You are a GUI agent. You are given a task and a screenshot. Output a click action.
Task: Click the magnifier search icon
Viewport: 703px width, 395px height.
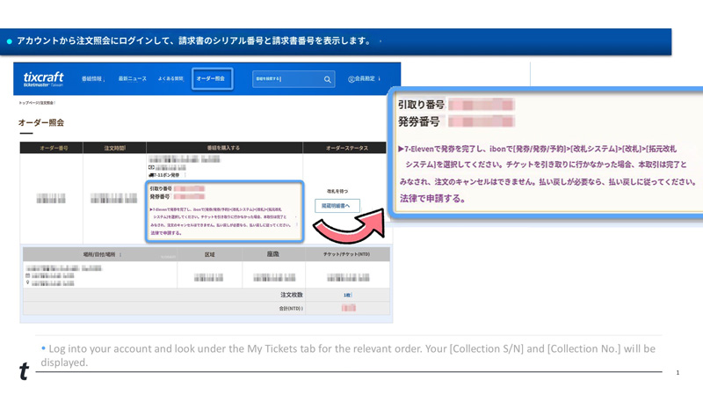pos(328,79)
